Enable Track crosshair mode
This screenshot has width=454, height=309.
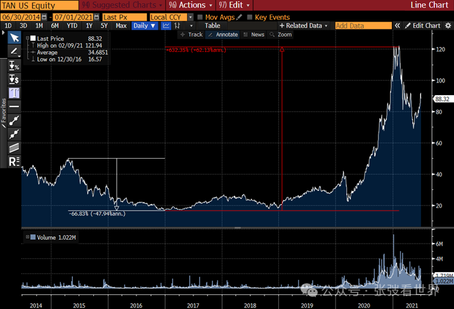pos(191,34)
